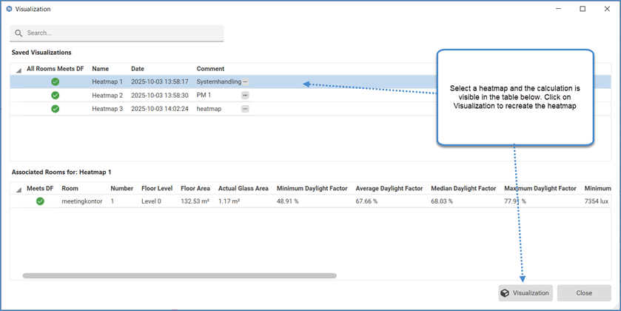
Task: Select the Heatmap 2 row
Action: click(148, 96)
